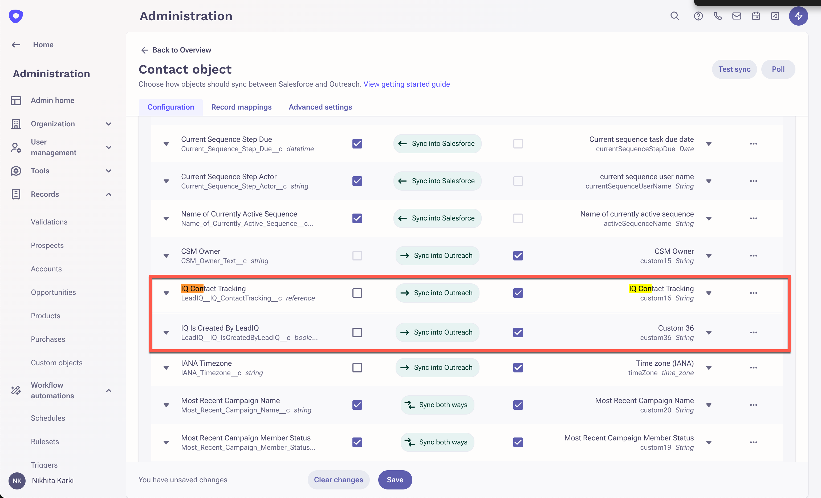The image size is (821, 498).
Task: Open Custom 36 Outreach field dropdown
Action: click(x=709, y=332)
